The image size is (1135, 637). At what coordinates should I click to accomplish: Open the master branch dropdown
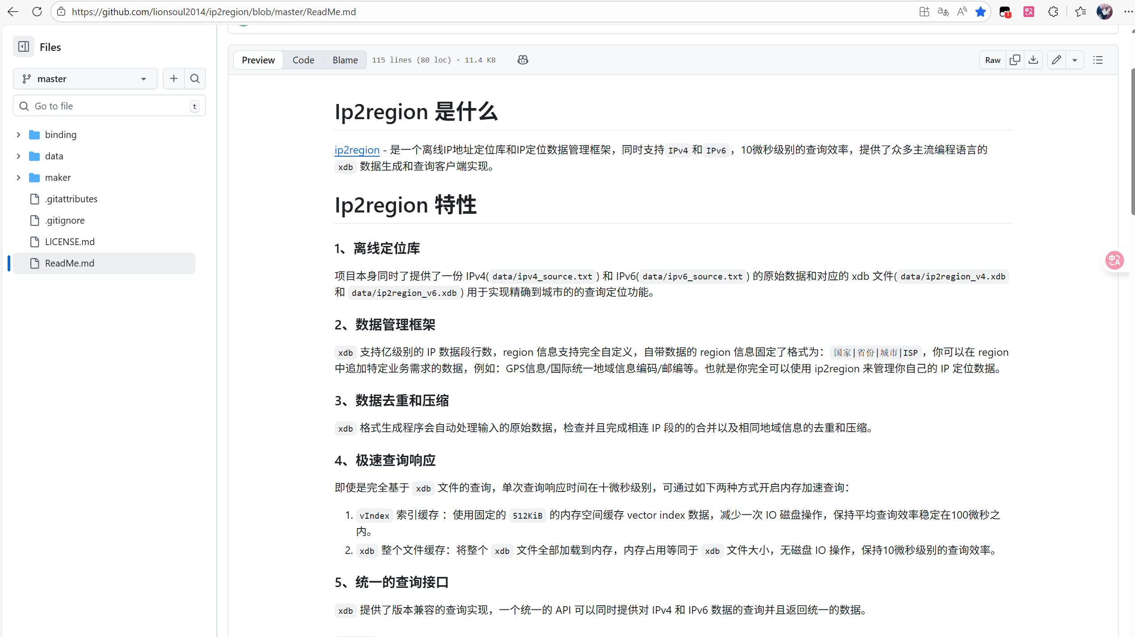[85, 79]
